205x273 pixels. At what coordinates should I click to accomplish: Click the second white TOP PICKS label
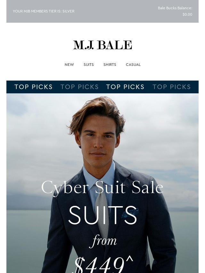[125, 87]
